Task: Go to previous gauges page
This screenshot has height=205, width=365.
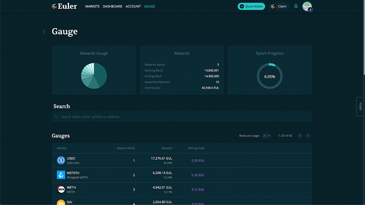Action: point(300,136)
